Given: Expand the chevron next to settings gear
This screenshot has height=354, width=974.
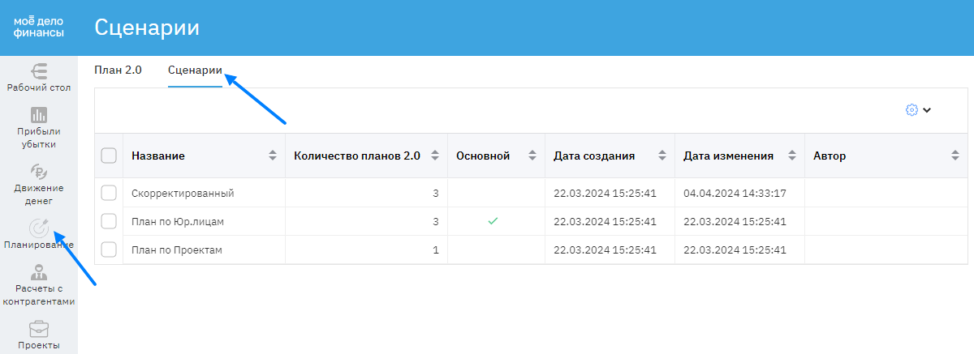Looking at the screenshot, I should point(927,110).
